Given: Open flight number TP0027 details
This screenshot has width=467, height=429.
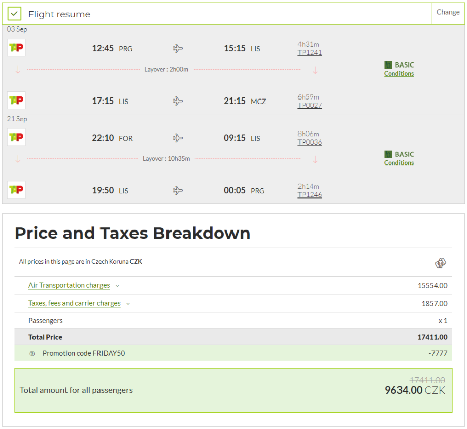Looking at the screenshot, I should (x=310, y=106).
